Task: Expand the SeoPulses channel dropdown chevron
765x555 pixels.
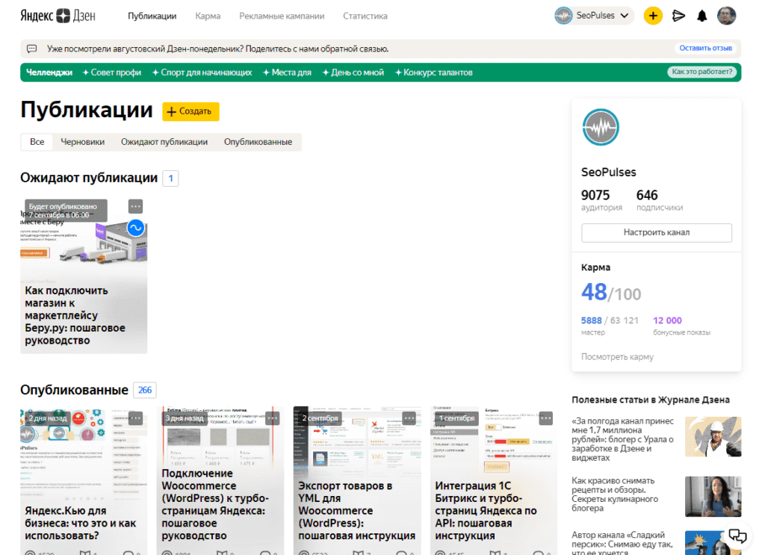Action: [x=624, y=16]
